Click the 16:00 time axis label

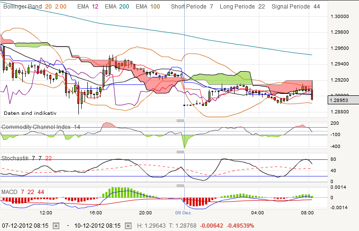pos(95,213)
